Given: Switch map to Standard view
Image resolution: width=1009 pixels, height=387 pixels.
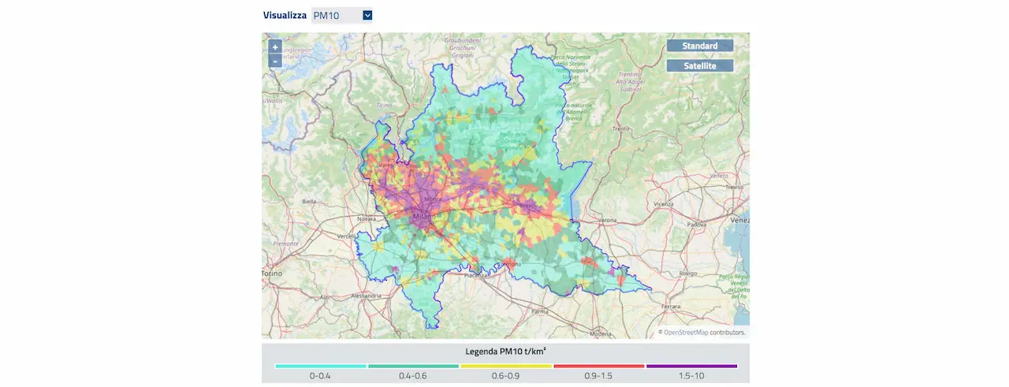Looking at the screenshot, I should [700, 46].
